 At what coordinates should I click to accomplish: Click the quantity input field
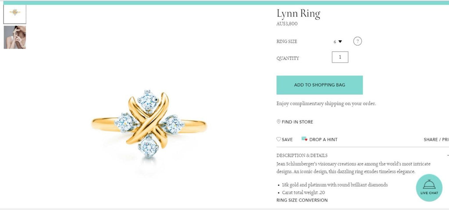(340, 57)
